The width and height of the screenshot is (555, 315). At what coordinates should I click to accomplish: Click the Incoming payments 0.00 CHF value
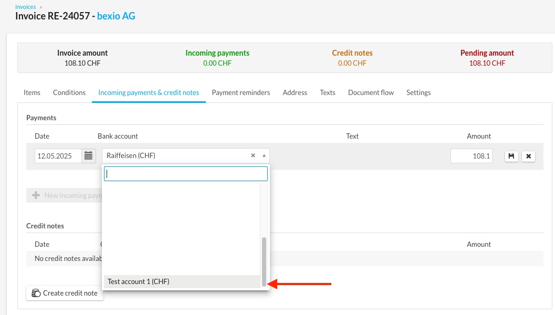tap(217, 63)
